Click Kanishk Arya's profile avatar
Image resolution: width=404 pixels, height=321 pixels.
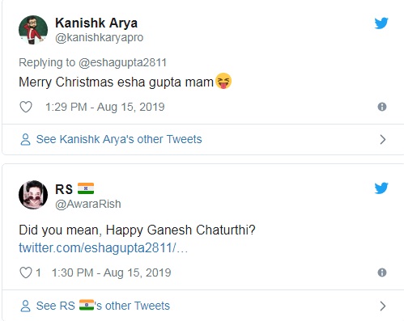[x=33, y=30]
